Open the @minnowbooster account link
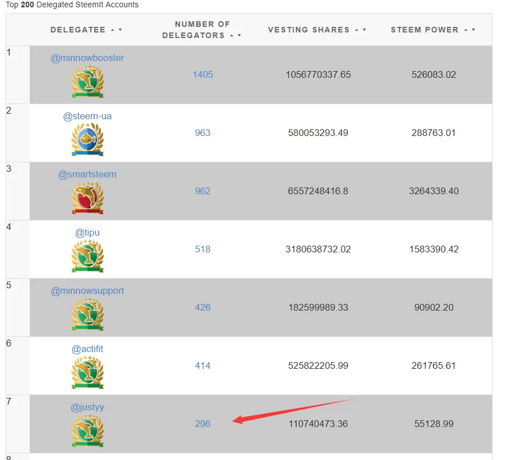Viewport: 524px width, 460px height. 87,58
